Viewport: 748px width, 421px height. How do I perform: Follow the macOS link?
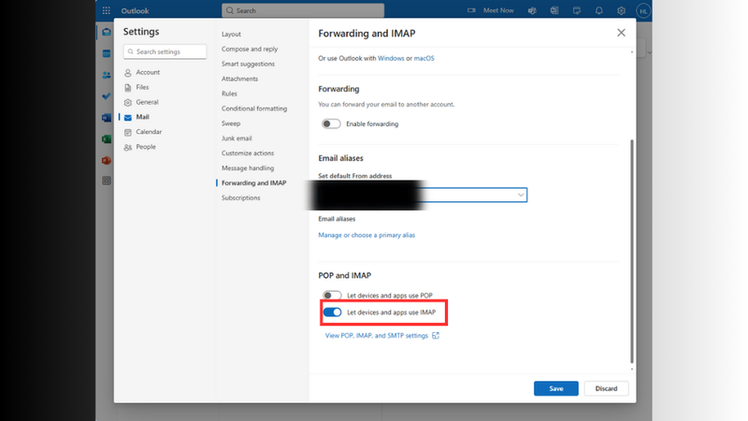coord(424,58)
